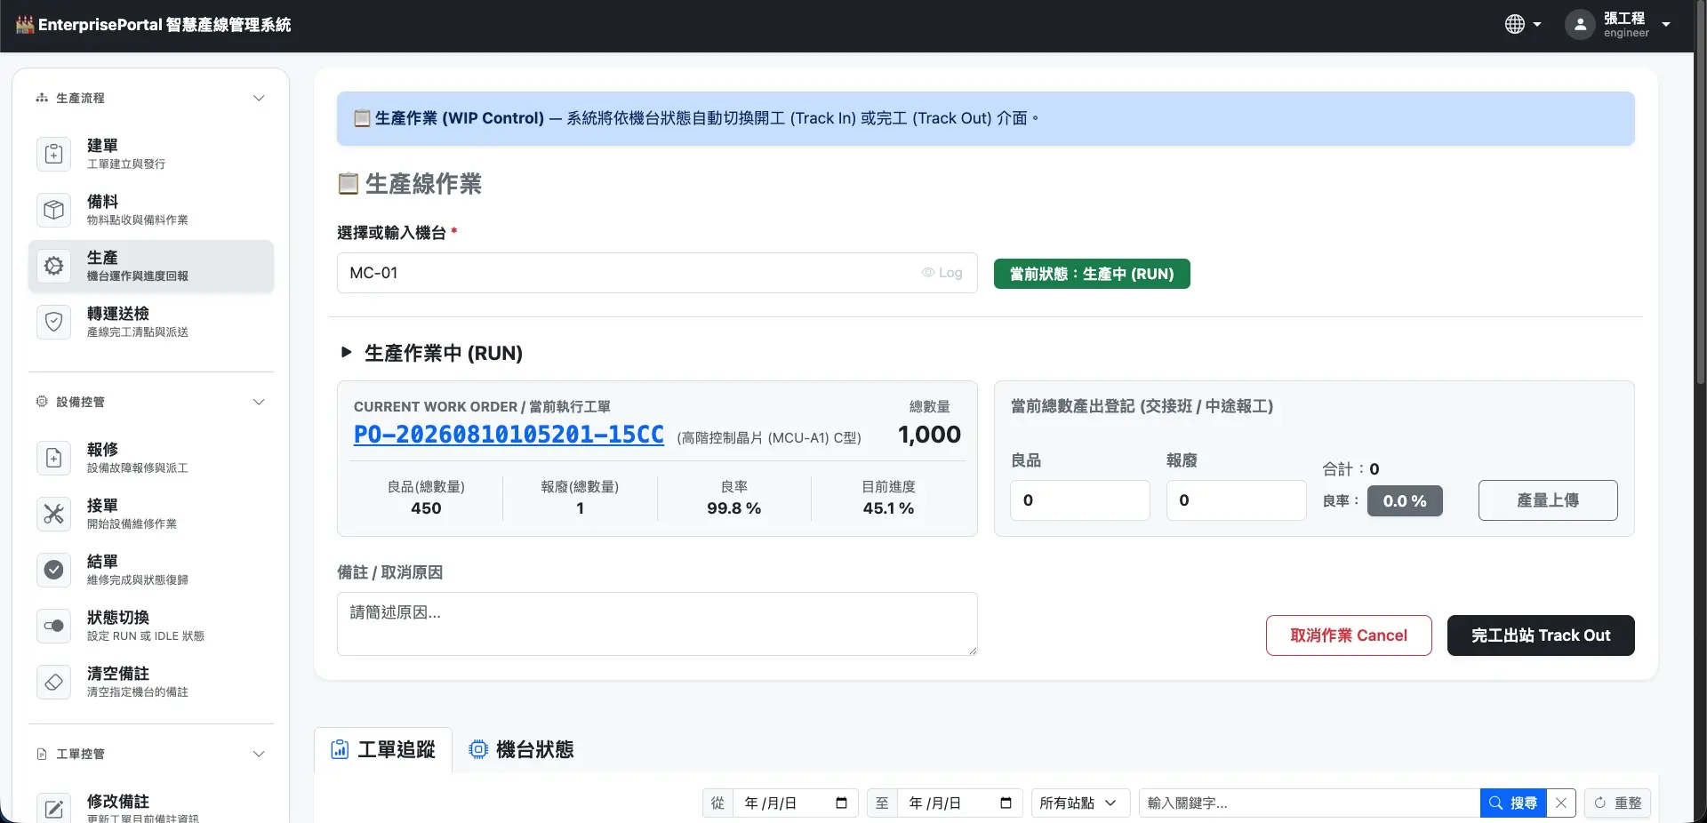Click the 至 end date field
Viewport: 1707px width, 823px height.
[959, 803]
